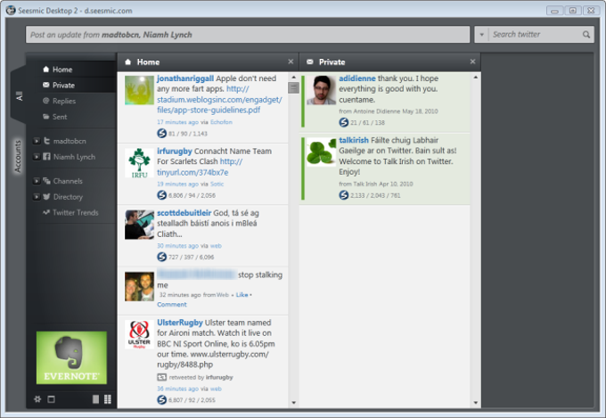
Task: Click the Ulster Rugby avatar thumbnail
Action: pos(139,334)
